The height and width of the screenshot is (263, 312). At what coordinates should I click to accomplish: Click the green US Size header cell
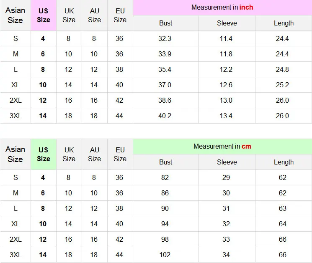click(x=44, y=154)
